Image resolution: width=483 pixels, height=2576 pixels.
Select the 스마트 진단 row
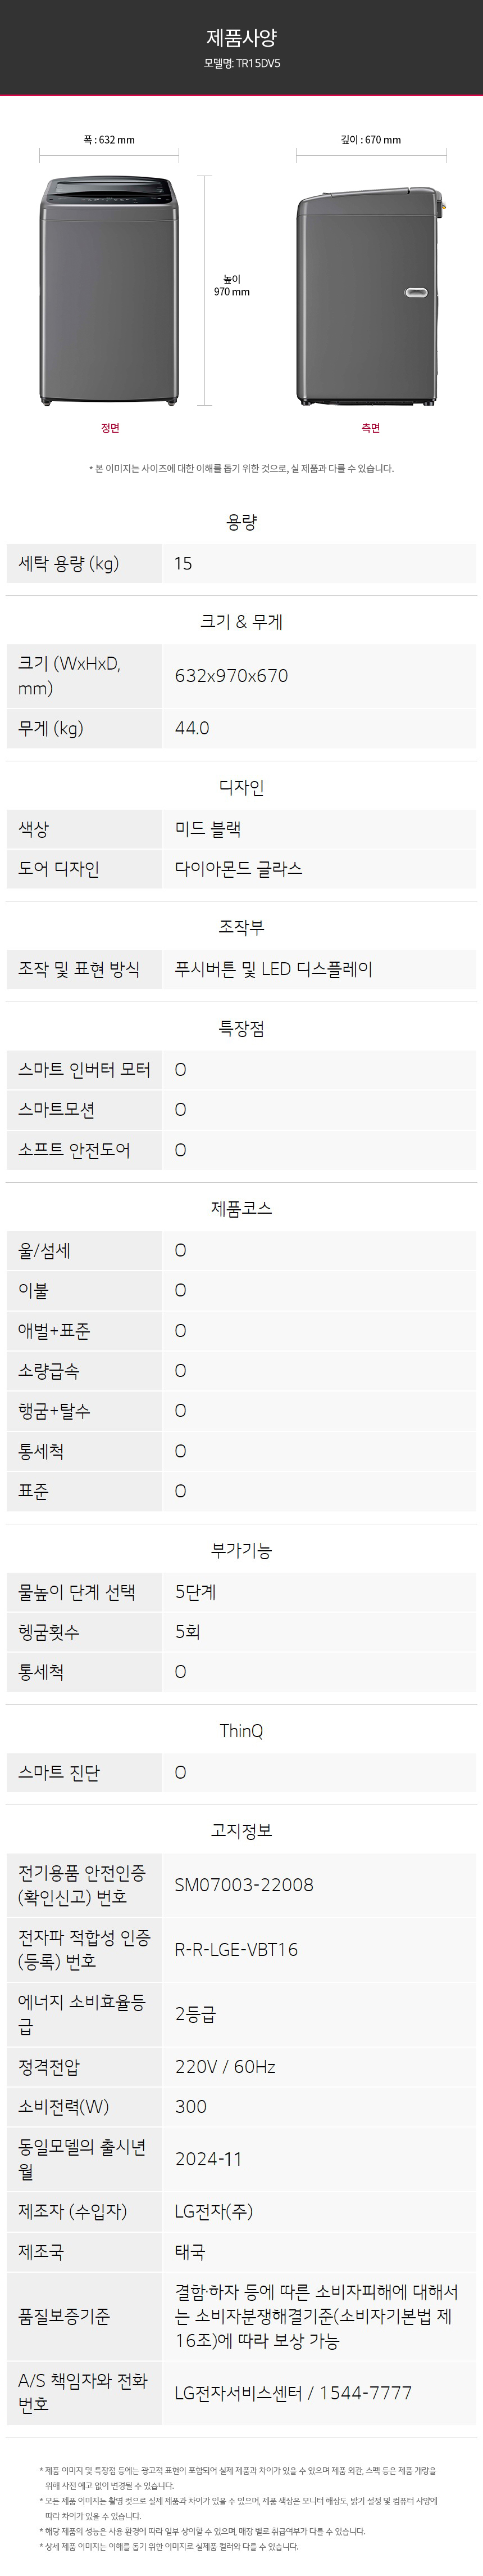click(x=241, y=1773)
